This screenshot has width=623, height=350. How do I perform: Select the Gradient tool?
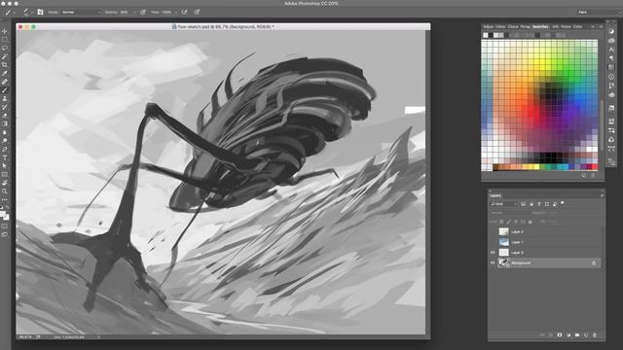pos(5,123)
